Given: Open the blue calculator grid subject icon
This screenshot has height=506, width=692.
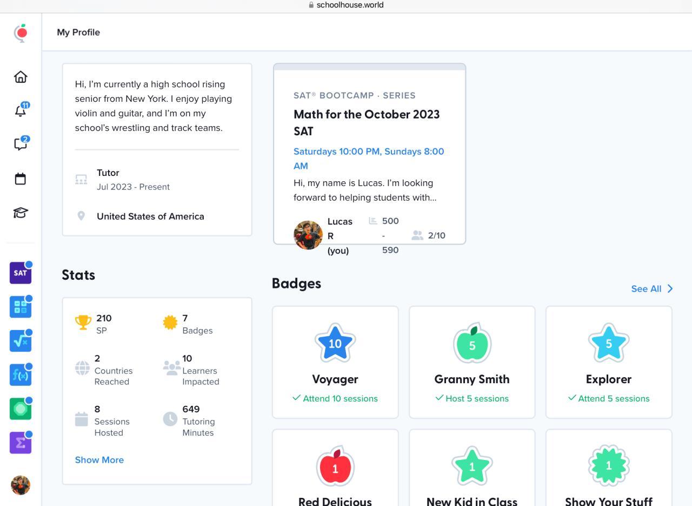Looking at the screenshot, I should [x=21, y=307].
